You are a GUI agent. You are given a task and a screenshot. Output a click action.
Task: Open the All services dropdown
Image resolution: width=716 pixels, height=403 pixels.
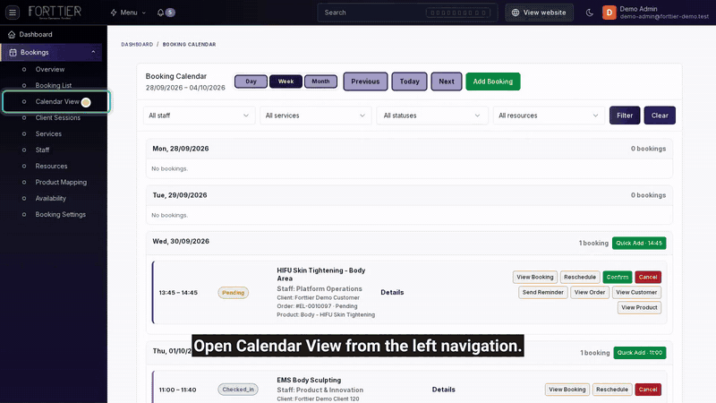pos(316,116)
